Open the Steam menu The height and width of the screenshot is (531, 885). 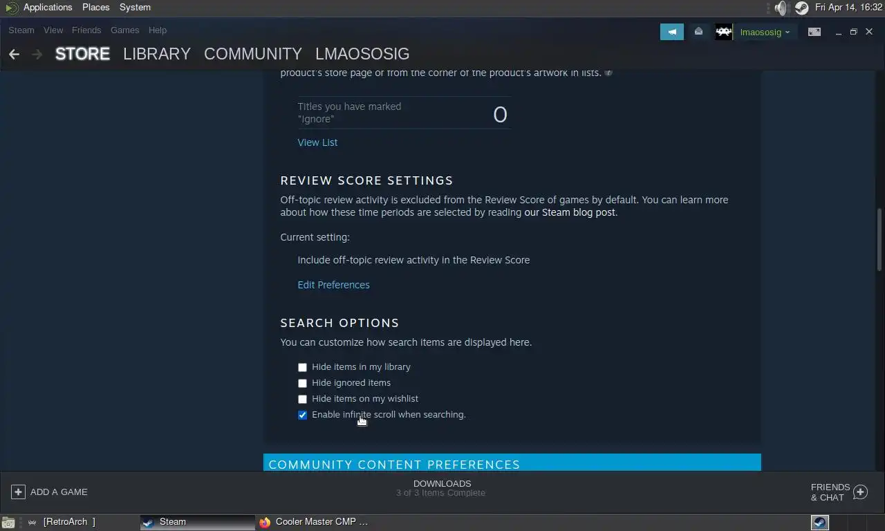pyautogui.click(x=21, y=30)
